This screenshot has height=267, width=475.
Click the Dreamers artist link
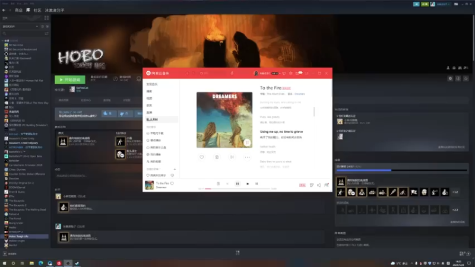click(x=300, y=94)
